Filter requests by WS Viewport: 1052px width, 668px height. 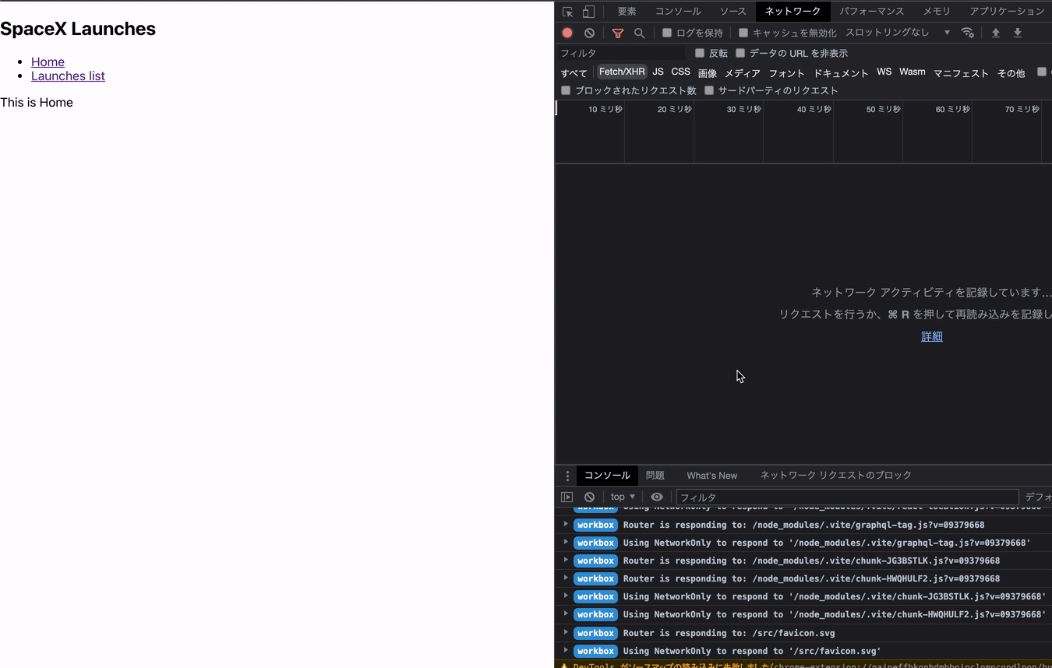pyautogui.click(x=884, y=72)
